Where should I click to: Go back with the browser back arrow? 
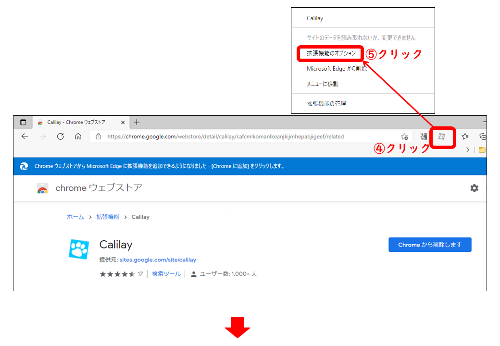25,136
